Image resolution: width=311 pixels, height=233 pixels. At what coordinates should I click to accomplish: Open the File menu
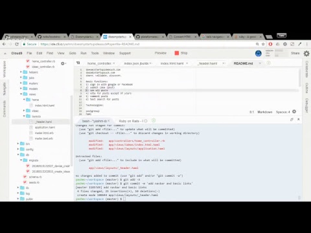(x=29, y=53)
